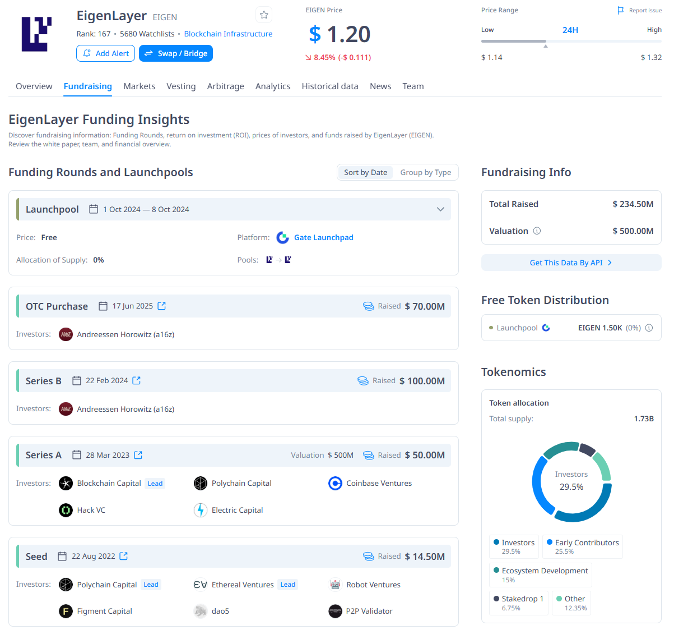Open the Seed round external source link icon
Screen dimensions: 674x630
point(124,556)
